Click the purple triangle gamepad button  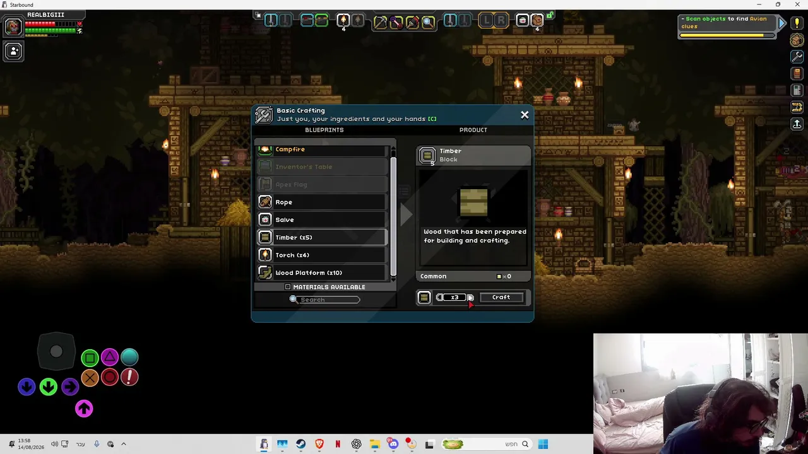tap(110, 358)
